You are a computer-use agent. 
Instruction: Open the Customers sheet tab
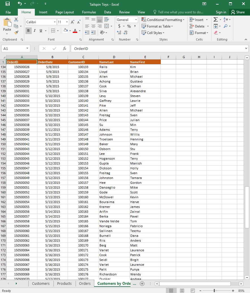pyautogui.click(x=41, y=283)
